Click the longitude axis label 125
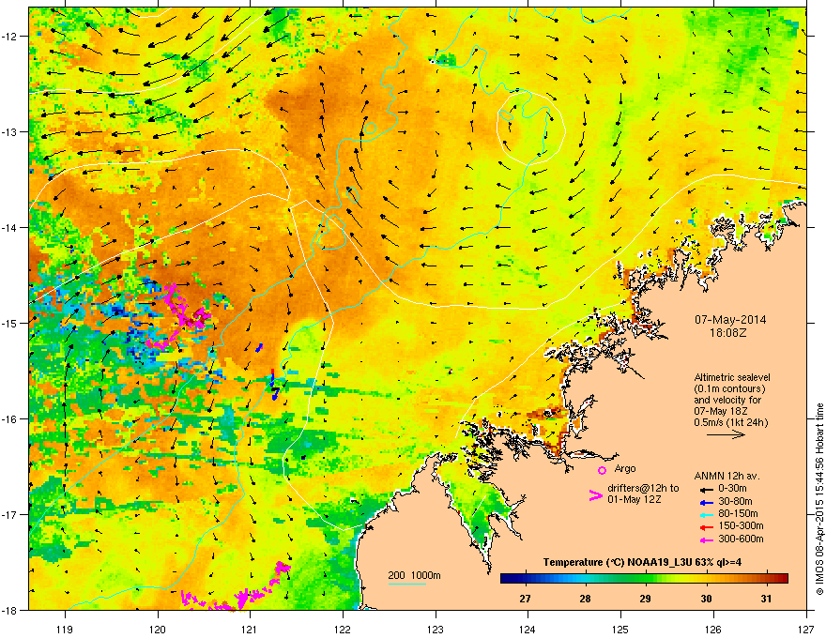The width and height of the screenshot is (826, 638). (x=620, y=629)
